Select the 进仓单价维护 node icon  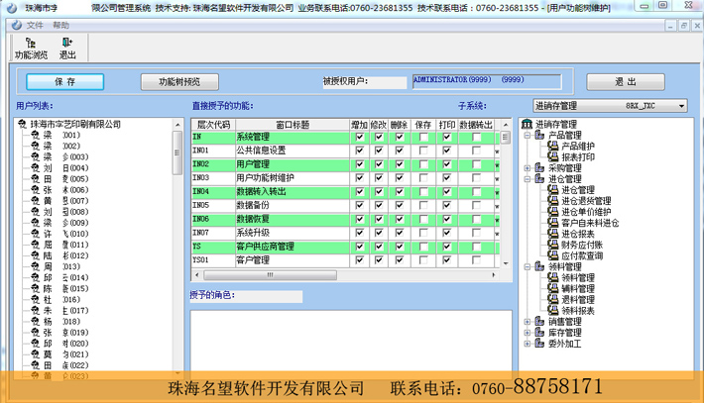click(553, 212)
